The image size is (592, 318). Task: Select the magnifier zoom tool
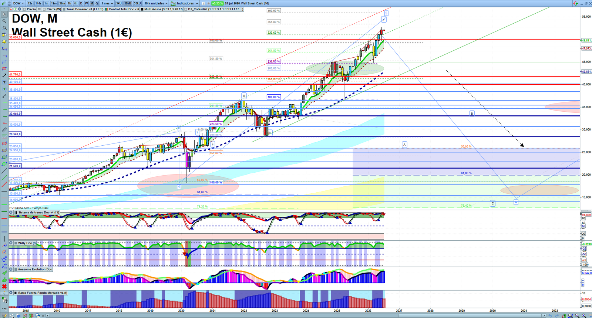coord(4,21)
